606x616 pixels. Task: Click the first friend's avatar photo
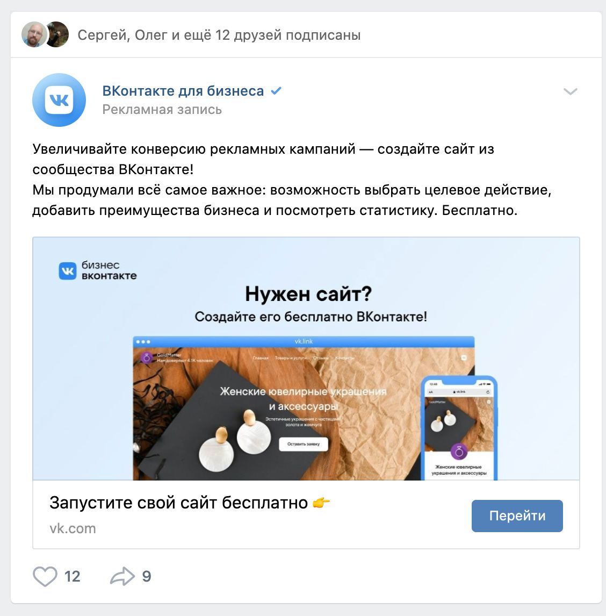(34, 34)
